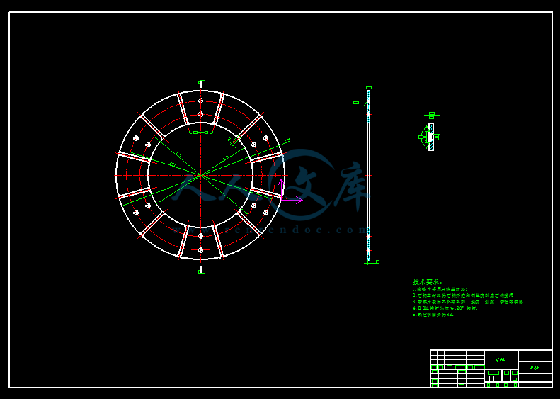560x399 pixels.
Task: Click the dimension label above the detail view
Action: (x=431, y=114)
